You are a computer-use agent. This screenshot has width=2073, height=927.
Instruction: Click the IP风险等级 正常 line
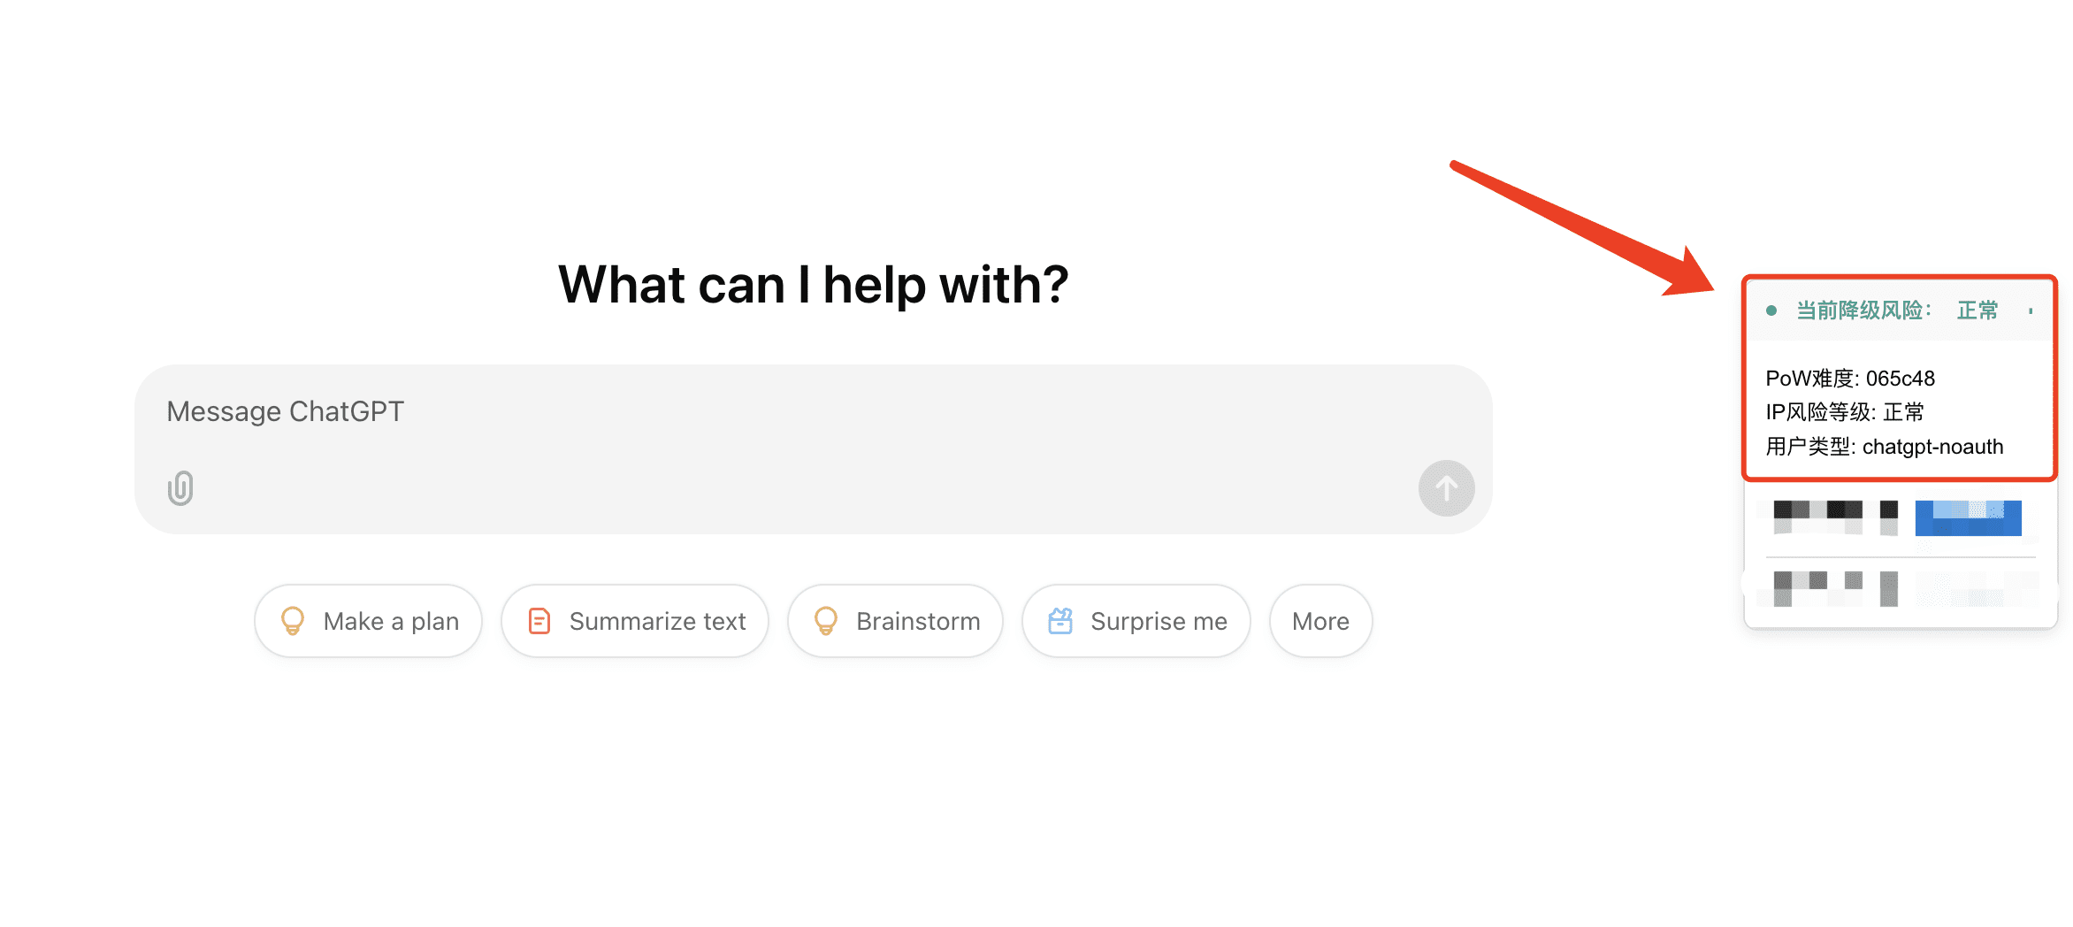click(1845, 412)
